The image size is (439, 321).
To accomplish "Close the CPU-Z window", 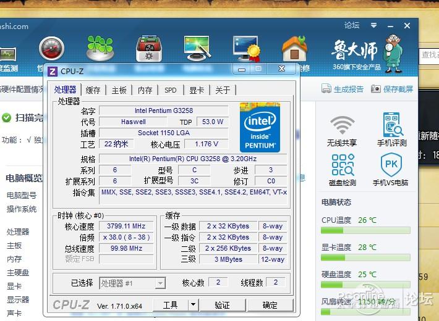I will click(282, 69).
